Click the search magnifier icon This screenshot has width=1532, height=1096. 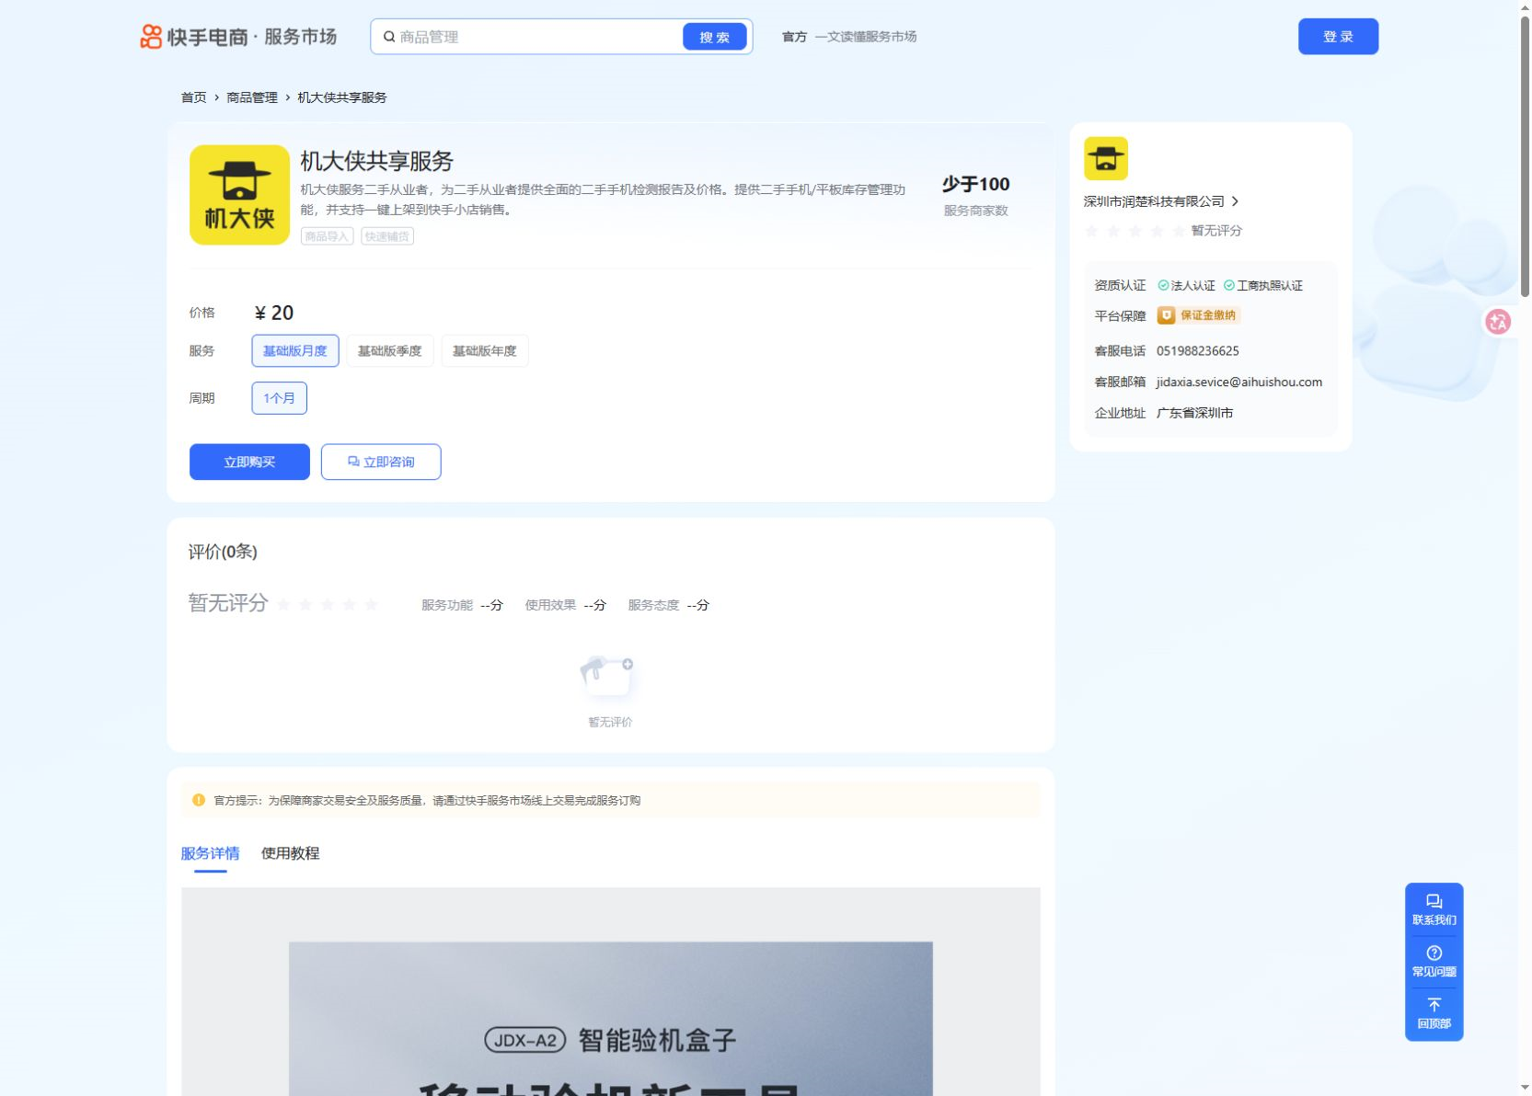(x=389, y=37)
